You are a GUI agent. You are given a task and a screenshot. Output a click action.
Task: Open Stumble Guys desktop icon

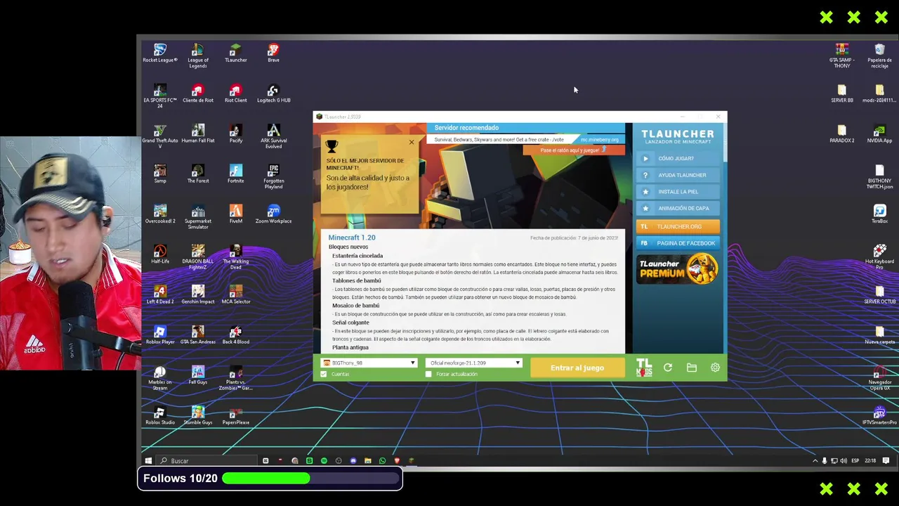pyautogui.click(x=198, y=415)
